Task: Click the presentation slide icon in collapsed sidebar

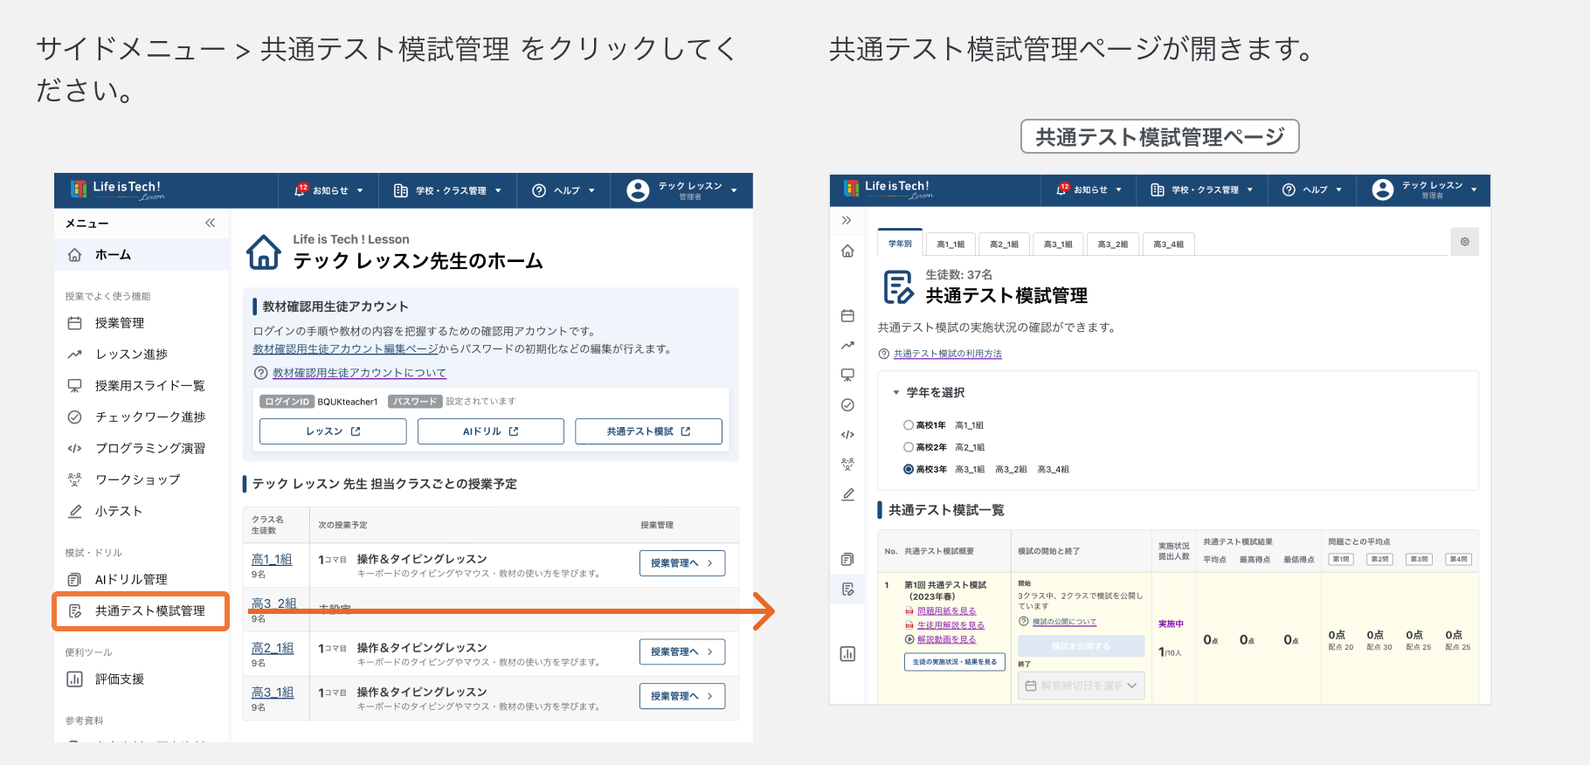Action: tap(847, 375)
